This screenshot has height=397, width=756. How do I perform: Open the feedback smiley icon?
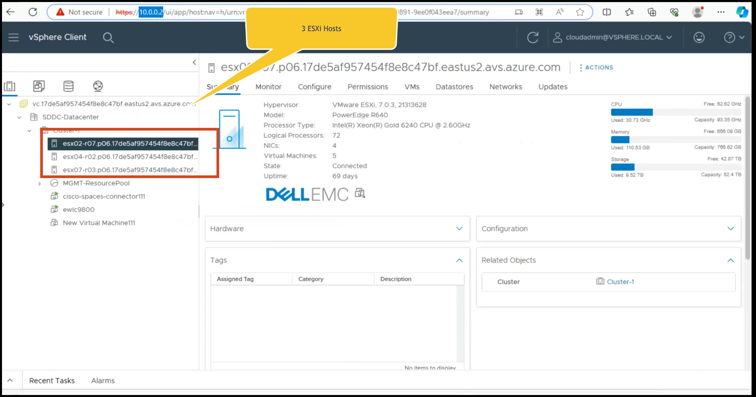tap(699, 37)
